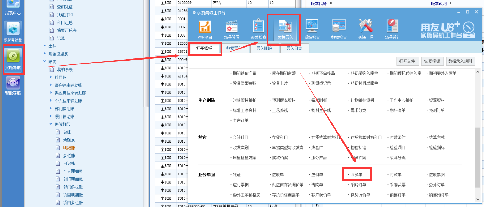484x207 pixels.
Task: Click the document icon beside 总账
Action: click(x=58, y=132)
